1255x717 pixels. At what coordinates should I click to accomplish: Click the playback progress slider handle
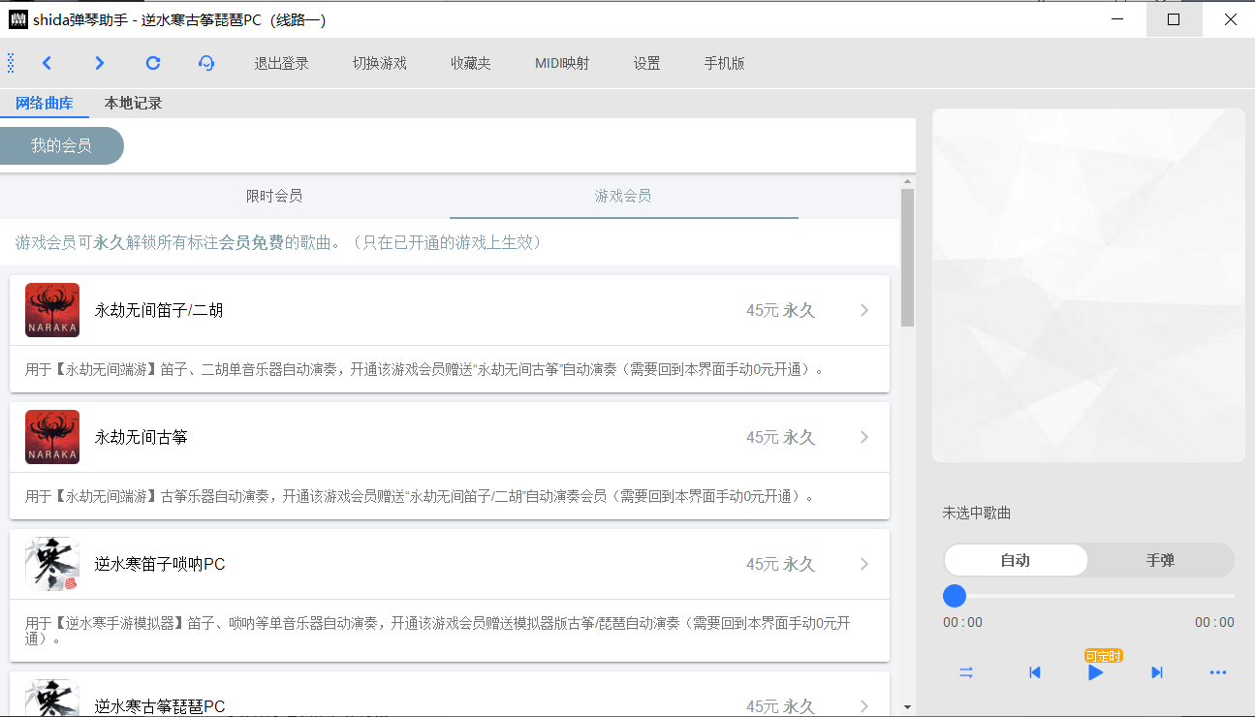(x=955, y=595)
